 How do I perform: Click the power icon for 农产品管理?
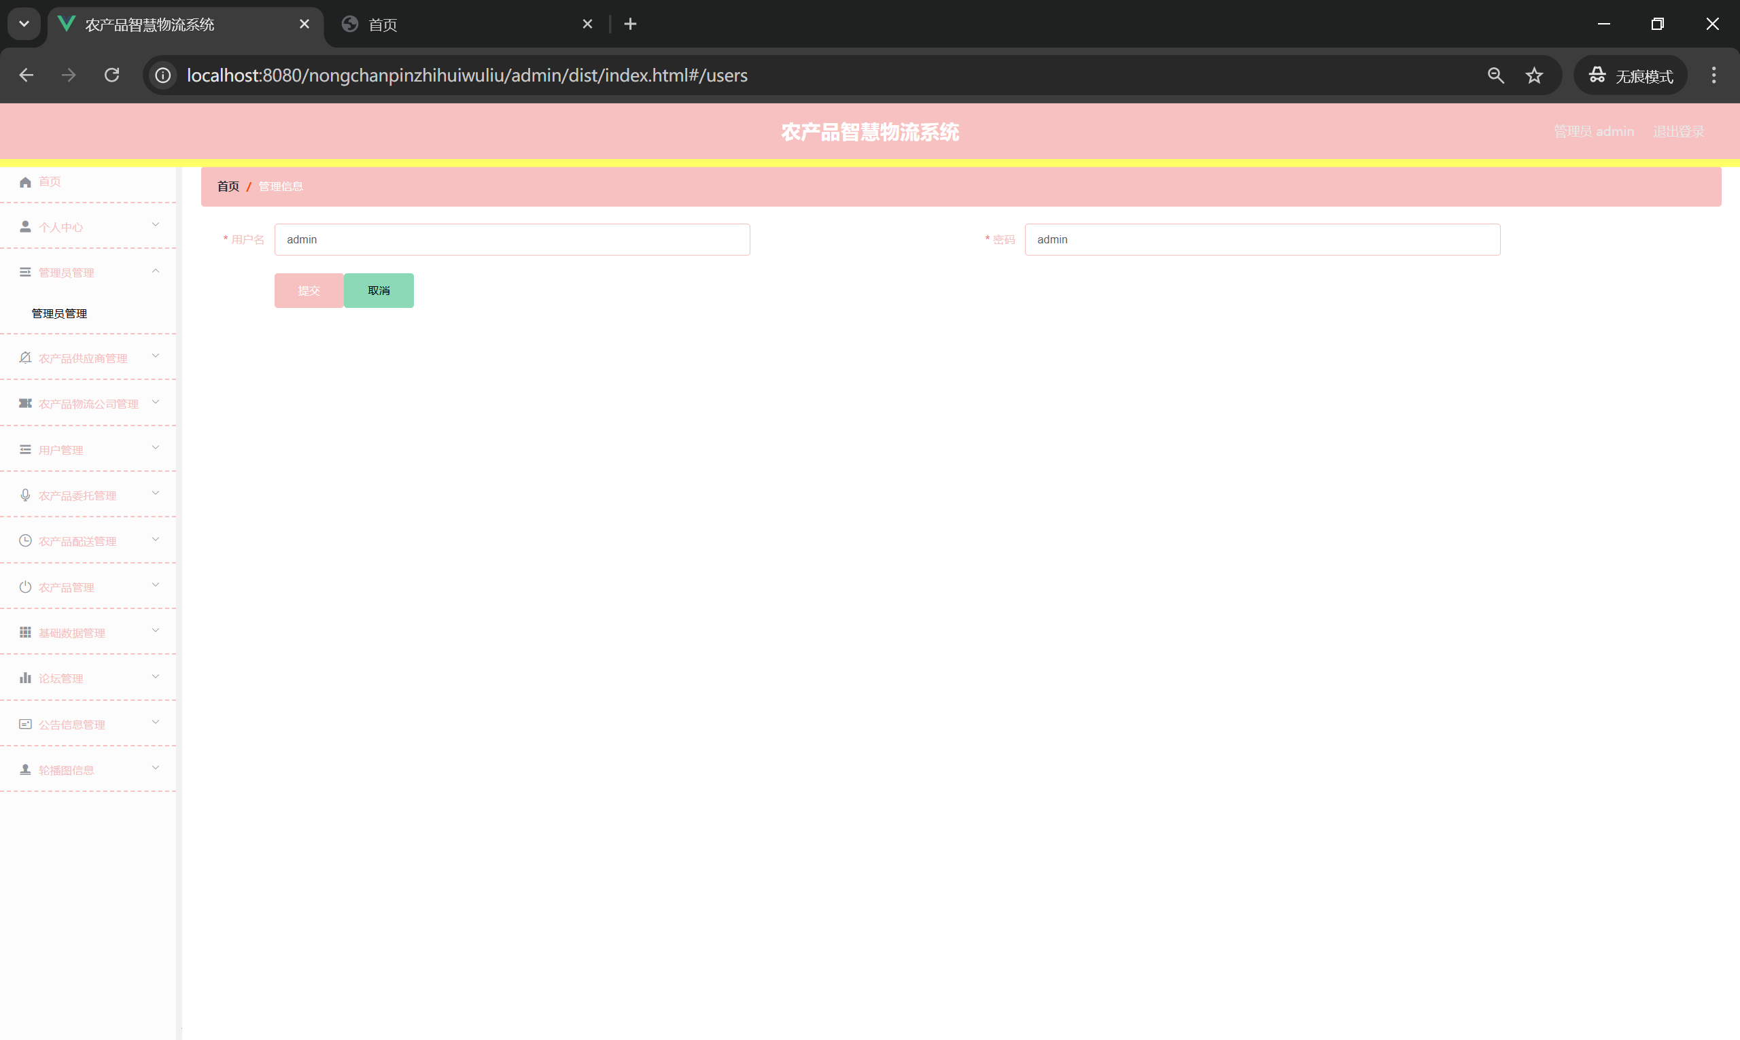(x=25, y=587)
